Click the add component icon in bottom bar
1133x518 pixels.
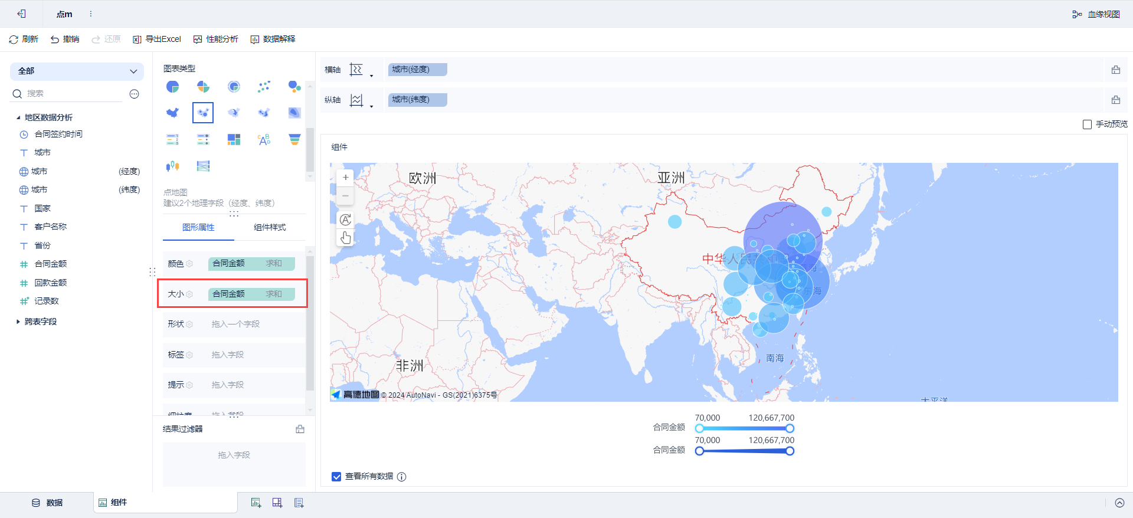(256, 503)
